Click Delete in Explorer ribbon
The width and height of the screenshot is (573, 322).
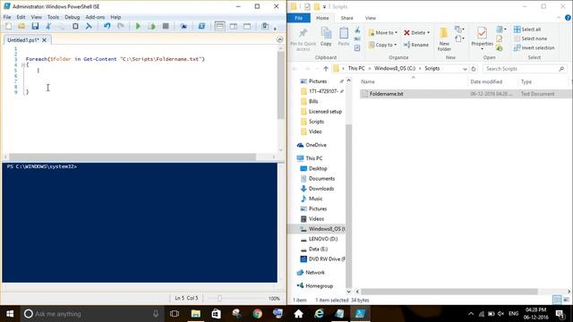point(415,32)
